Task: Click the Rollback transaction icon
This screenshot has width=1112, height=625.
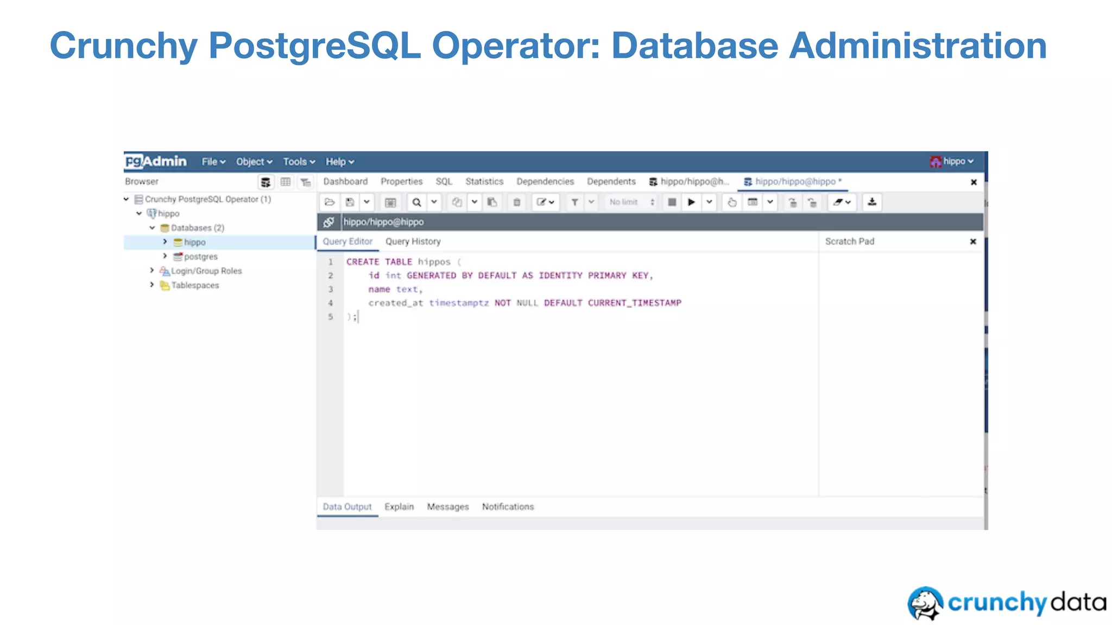Action: pos(812,202)
